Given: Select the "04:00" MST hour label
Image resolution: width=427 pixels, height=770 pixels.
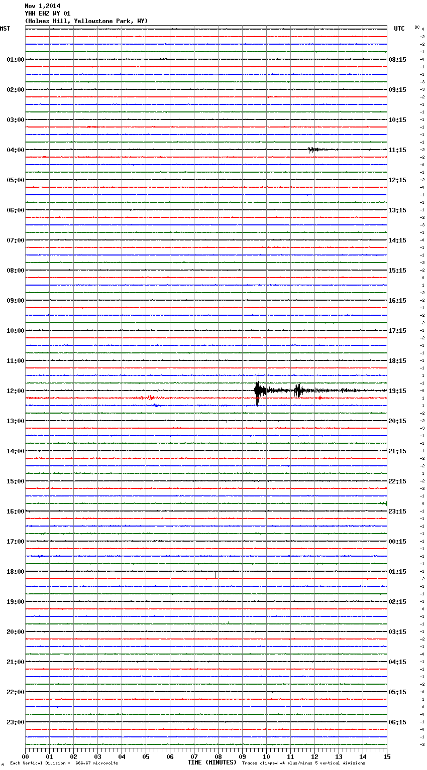Looking at the screenshot, I should [x=16, y=150].
